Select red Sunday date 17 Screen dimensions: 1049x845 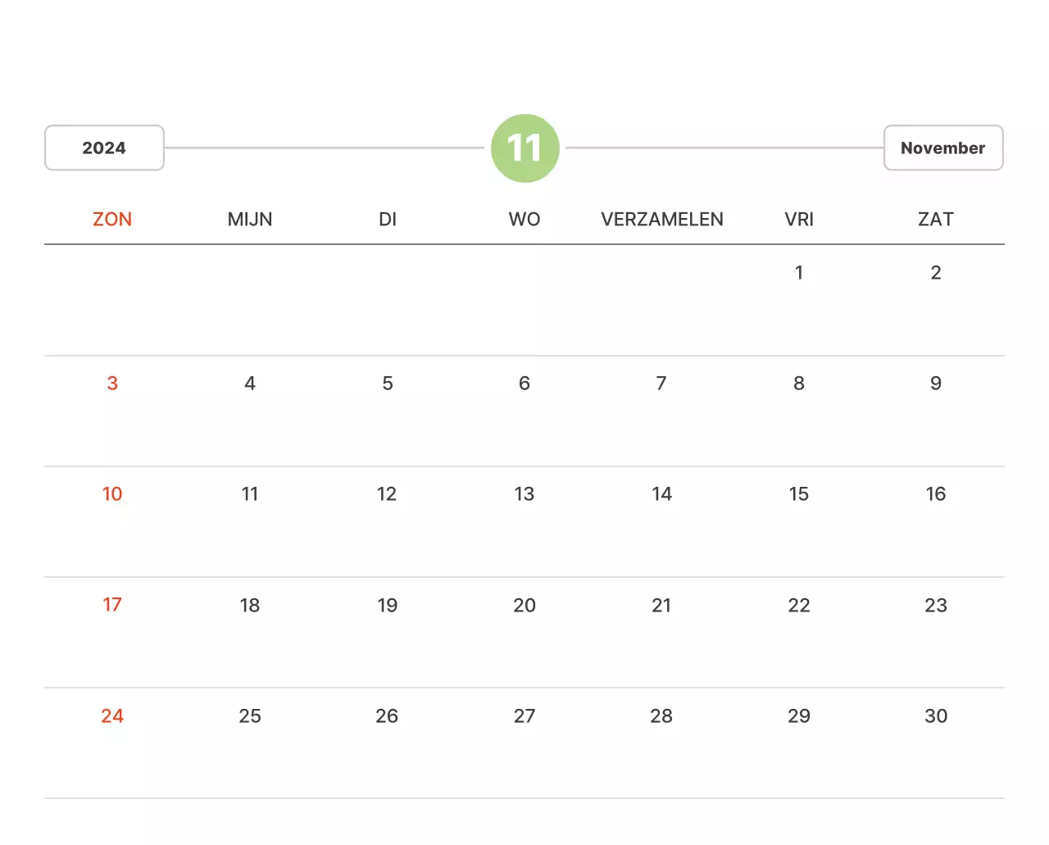(x=112, y=605)
